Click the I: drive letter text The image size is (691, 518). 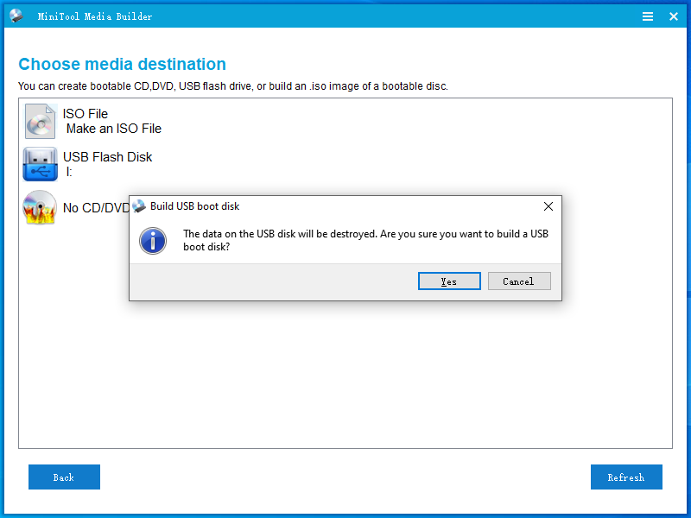tap(70, 172)
